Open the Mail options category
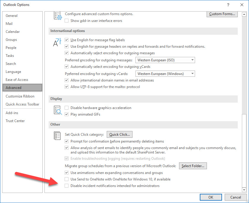 [23, 24]
